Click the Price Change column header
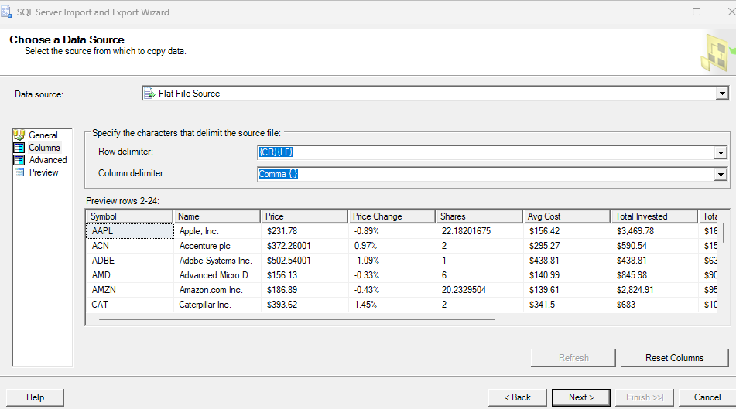The height and width of the screenshot is (409, 736). 392,216
